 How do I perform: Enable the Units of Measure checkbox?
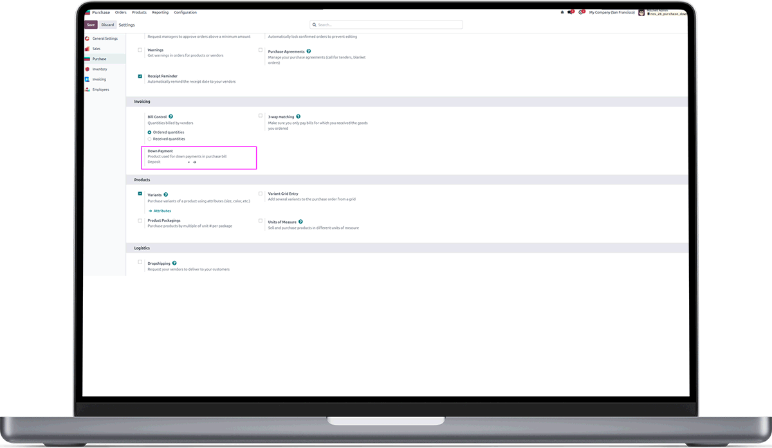261,220
